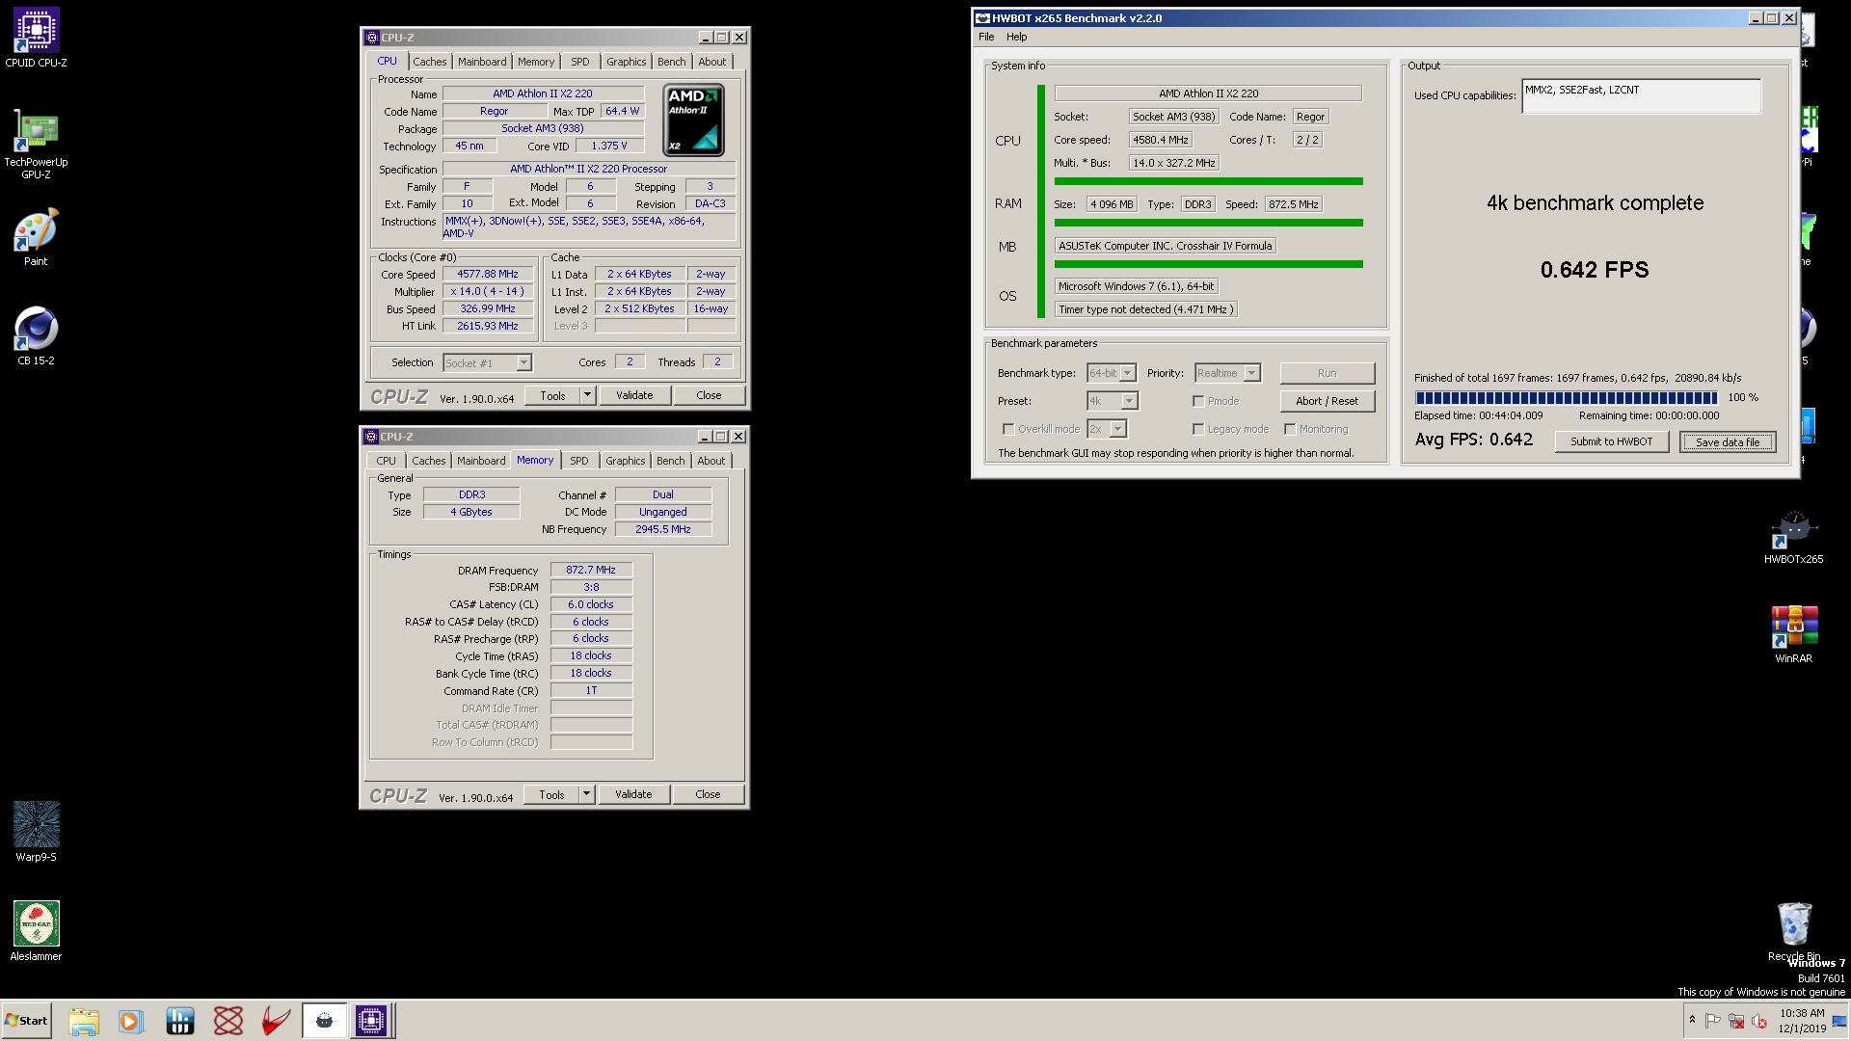Click the upper CPU-Z window title icon

[372, 38]
